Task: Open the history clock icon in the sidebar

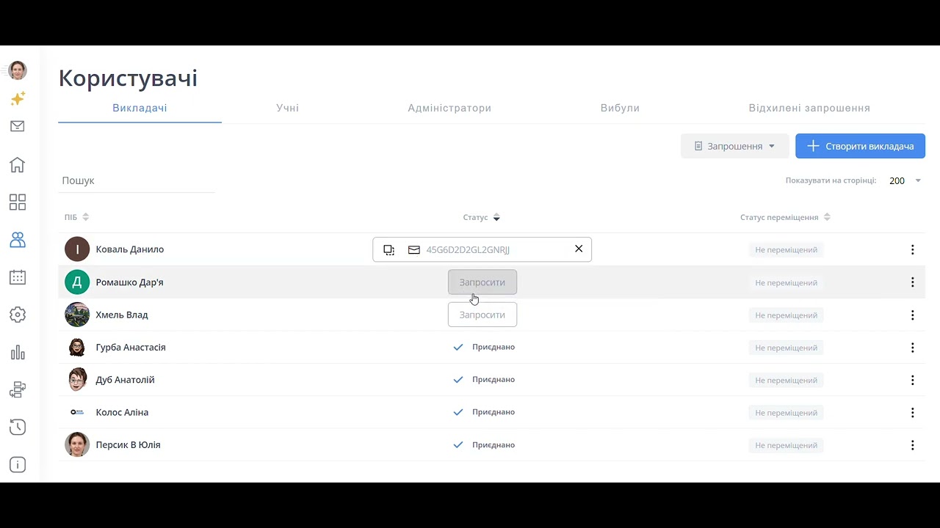Action: click(x=18, y=428)
